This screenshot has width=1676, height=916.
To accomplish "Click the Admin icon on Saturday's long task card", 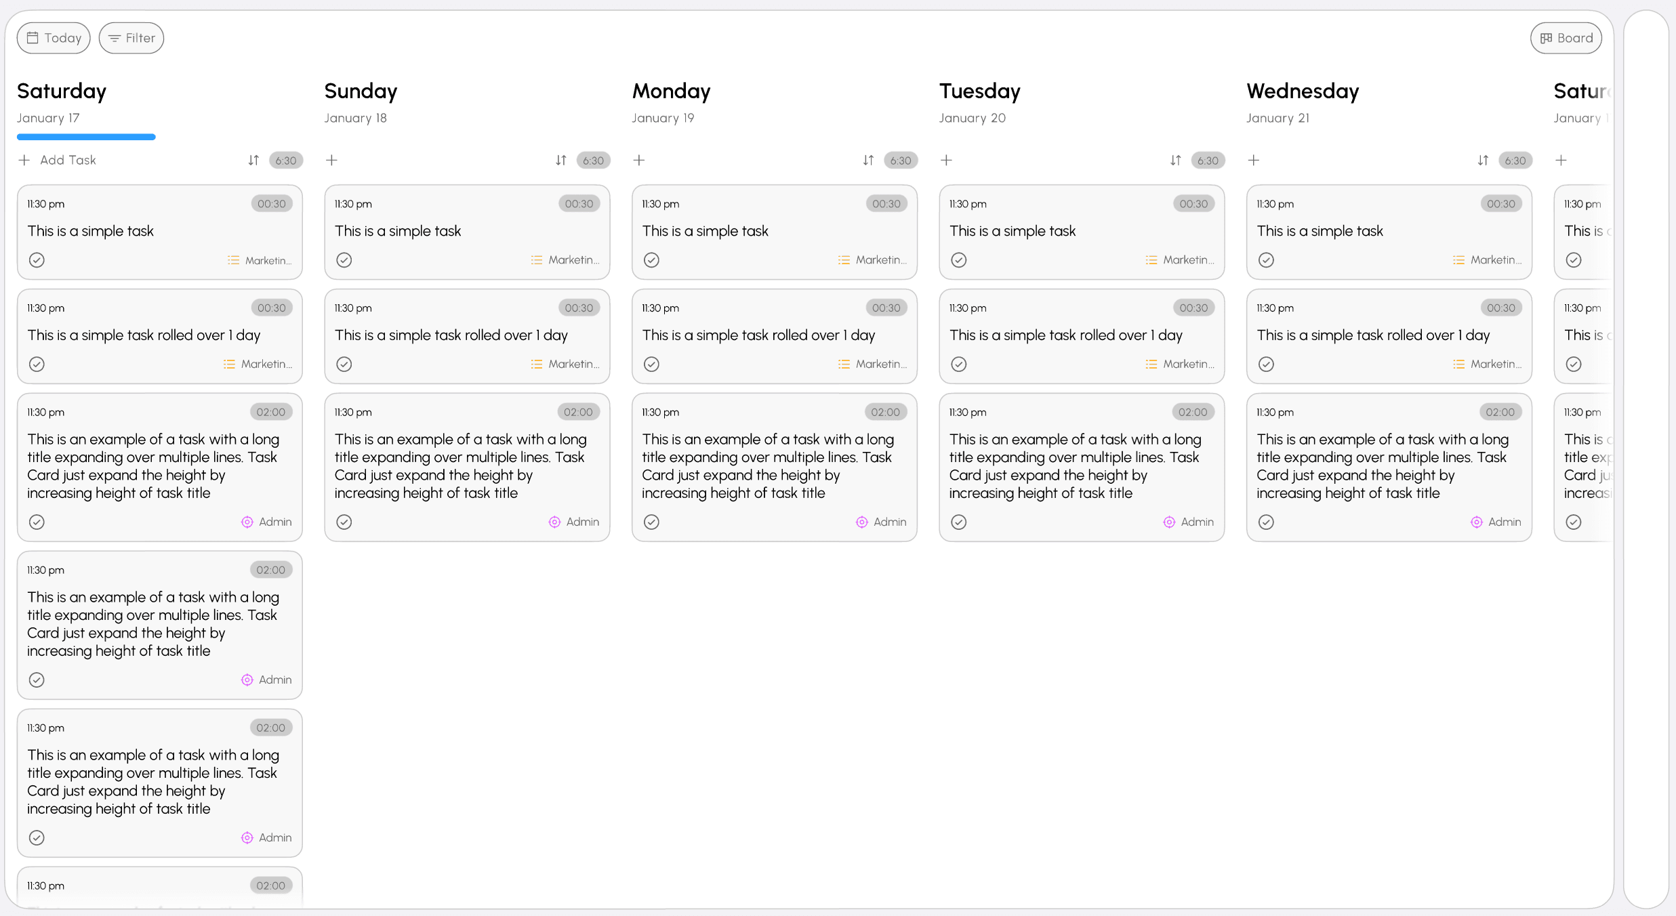I will (x=246, y=522).
